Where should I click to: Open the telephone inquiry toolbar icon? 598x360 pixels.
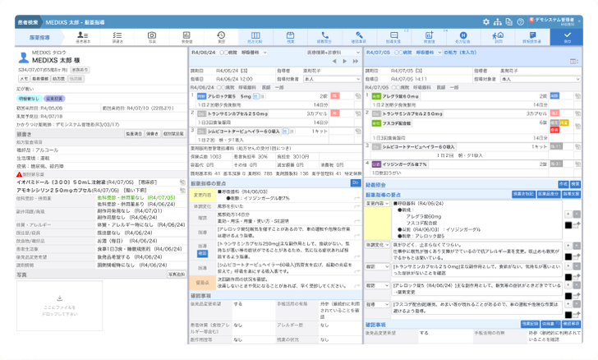pos(324,37)
